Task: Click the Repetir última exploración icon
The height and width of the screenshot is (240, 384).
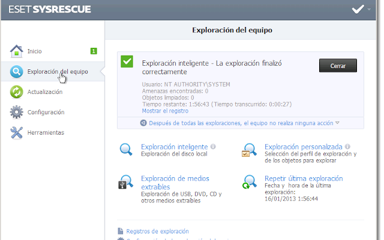Action: coord(250,182)
